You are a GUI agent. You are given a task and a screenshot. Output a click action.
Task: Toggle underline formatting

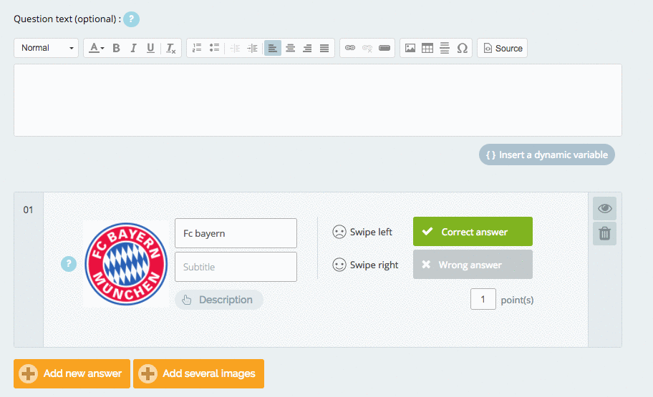[151, 48]
